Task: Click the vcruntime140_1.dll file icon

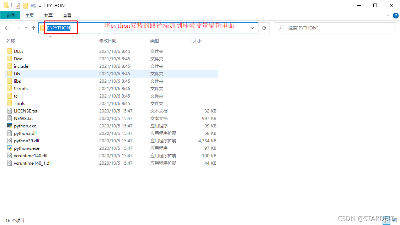Action: click(x=10, y=163)
